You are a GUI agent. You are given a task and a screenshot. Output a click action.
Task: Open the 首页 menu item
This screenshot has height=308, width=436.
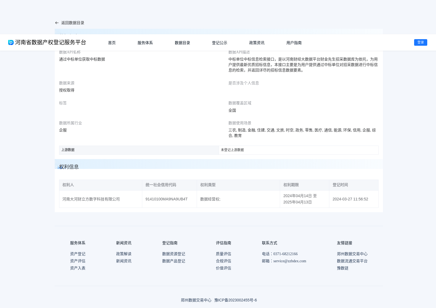(x=112, y=43)
